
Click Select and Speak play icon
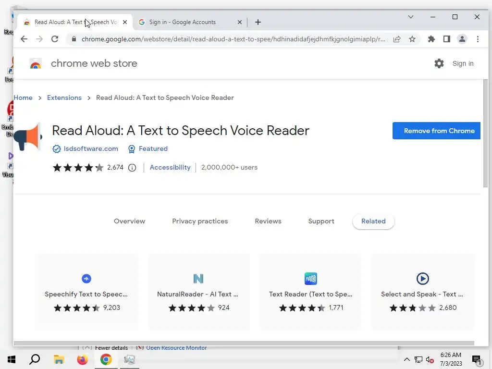423,279
